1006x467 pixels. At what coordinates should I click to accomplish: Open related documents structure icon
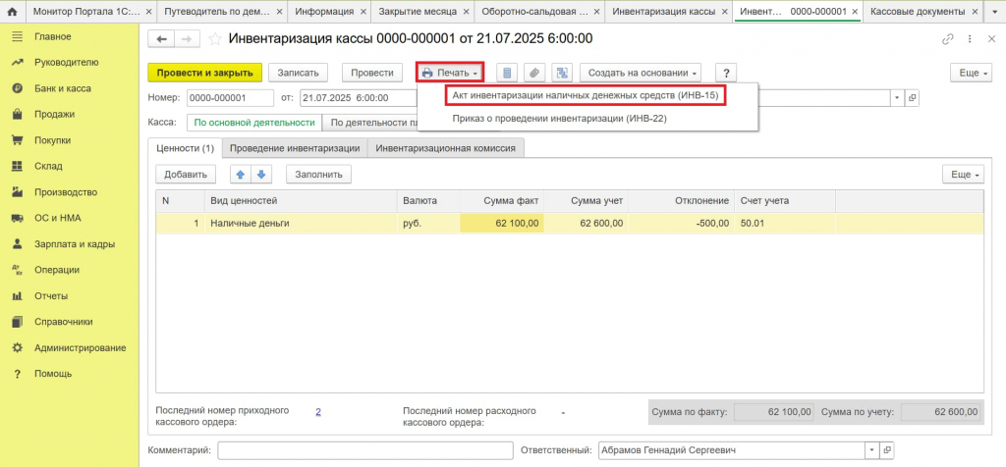[561, 73]
